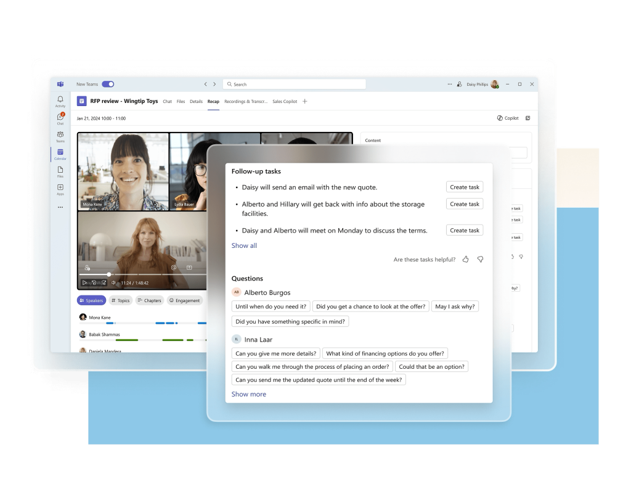The image size is (631, 502).
Task: Click the video seek slider handle
Action: 109,274
